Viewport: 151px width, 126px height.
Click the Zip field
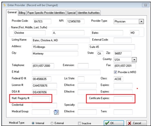[x=123, y=53]
